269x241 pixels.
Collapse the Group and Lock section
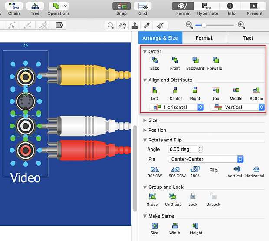click(x=145, y=187)
